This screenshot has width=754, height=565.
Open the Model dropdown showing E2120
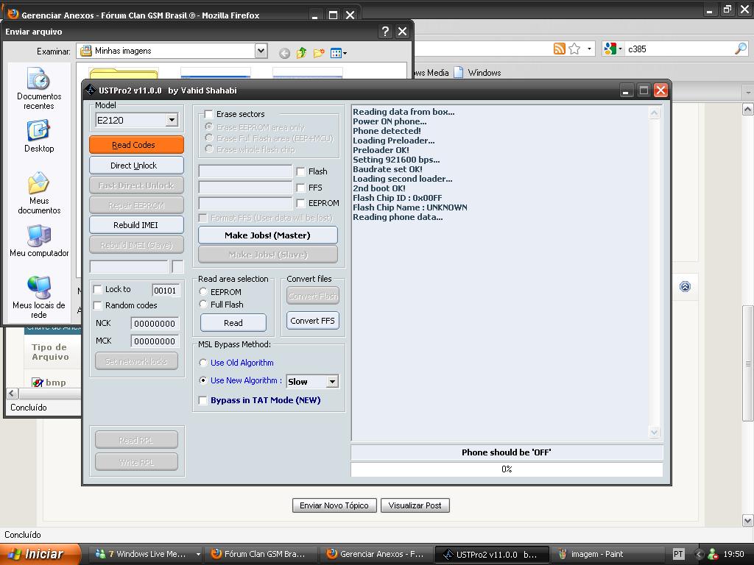click(172, 120)
